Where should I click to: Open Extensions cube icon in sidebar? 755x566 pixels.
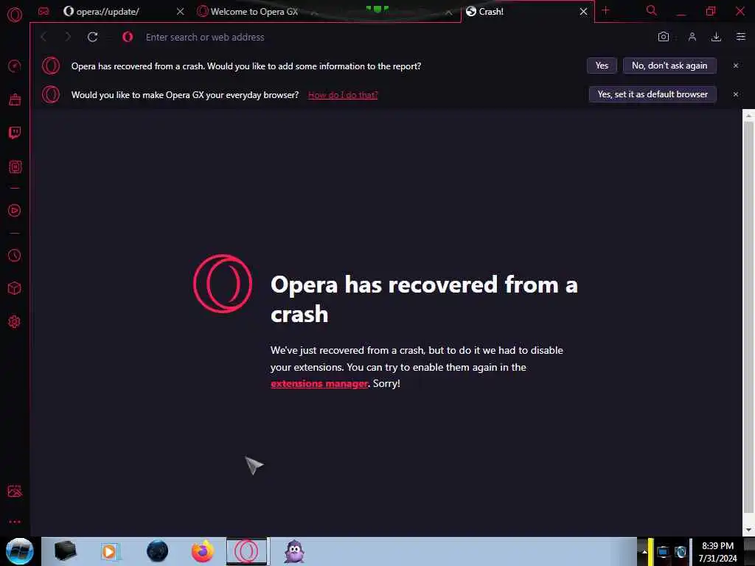point(15,288)
